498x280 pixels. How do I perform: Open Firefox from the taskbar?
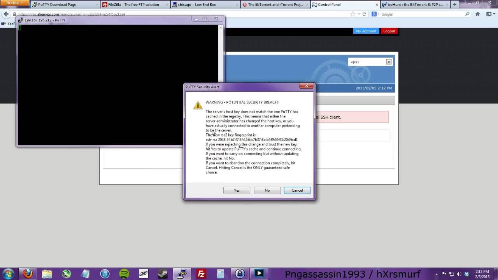pos(28,274)
